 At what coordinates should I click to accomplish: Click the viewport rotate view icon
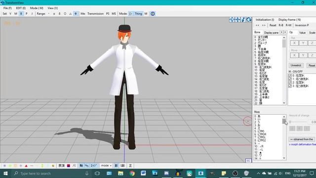249,20
